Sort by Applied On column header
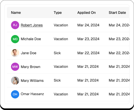The width and height of the screenshot is (134, 110). coord(86,13)
